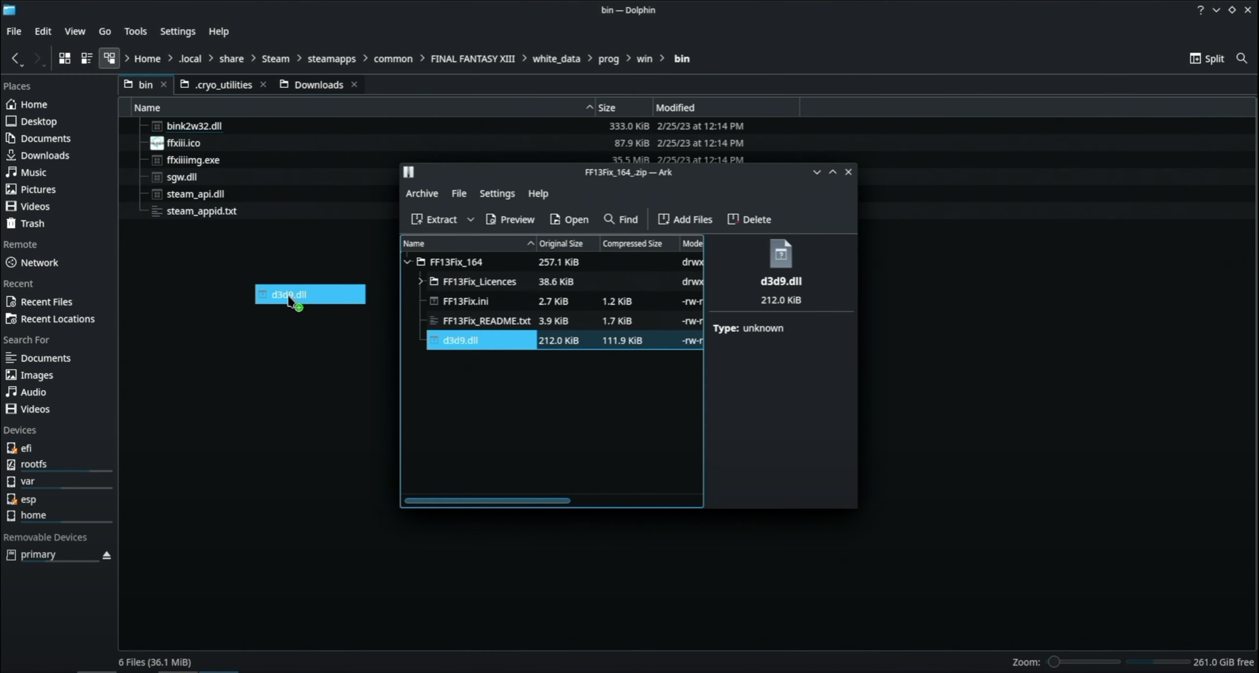This screenshot has width=1259, height=673.
Task: Toggle Split view in Dolphin
Action: (1206, 59)
